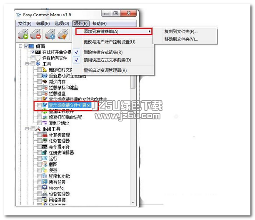This screenshot has height=220, width=255.
Task: Select the 计算机管理 row text
Action: (59, 135)
